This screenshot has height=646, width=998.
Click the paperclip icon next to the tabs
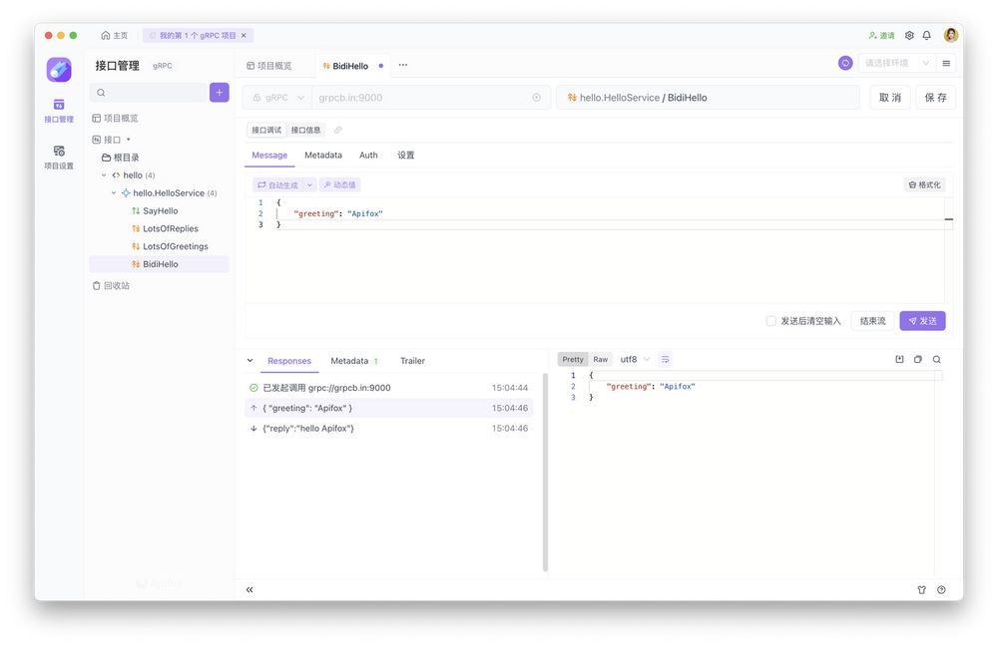(339, 131)
